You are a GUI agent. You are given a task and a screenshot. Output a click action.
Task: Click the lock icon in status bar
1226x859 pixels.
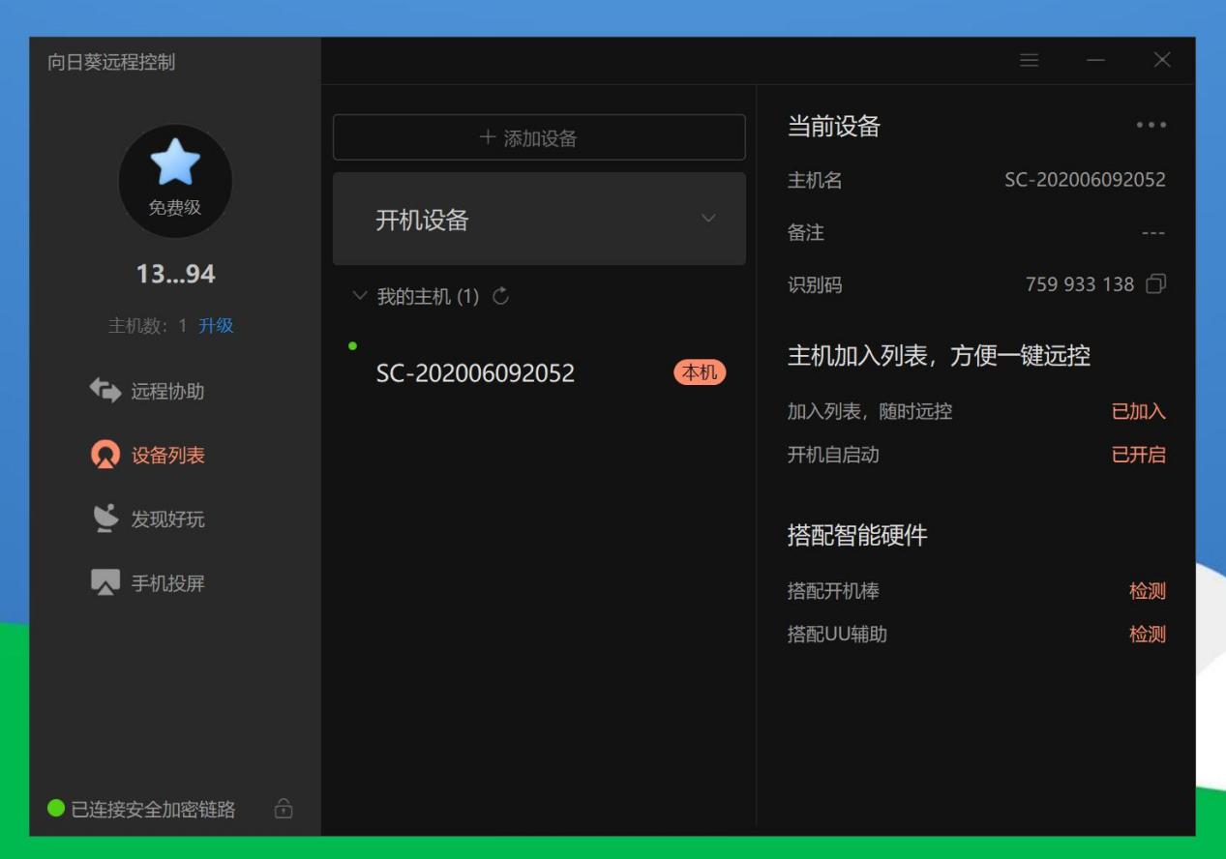(x=284, y=809)
